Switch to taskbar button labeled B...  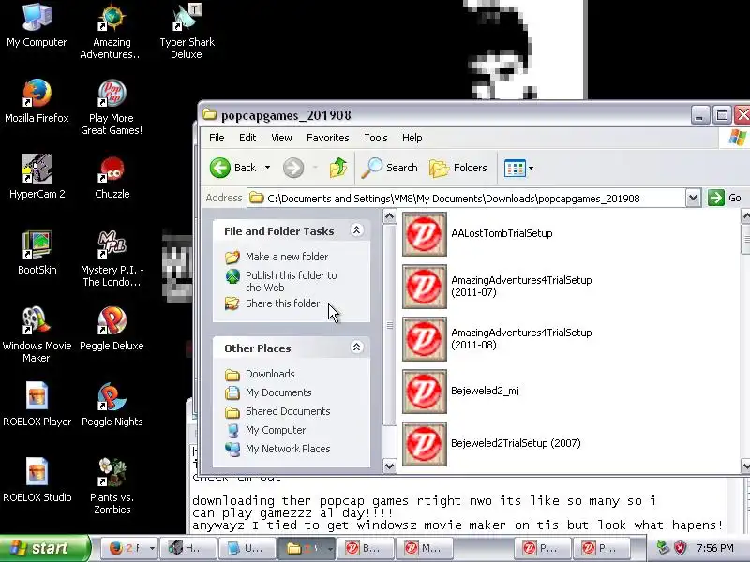coord(365,548)
